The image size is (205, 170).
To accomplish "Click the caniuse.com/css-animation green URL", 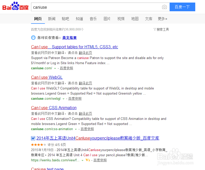I will [52, 129].
